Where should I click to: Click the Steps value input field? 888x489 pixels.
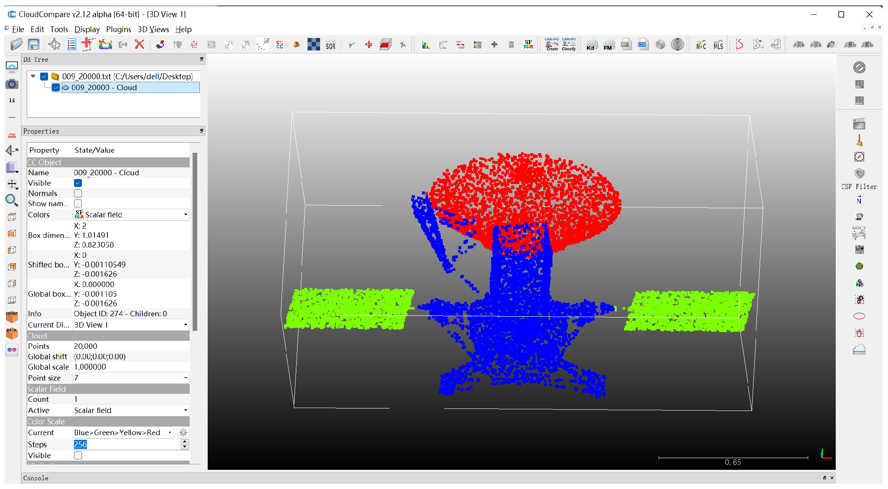pos(125,445)
